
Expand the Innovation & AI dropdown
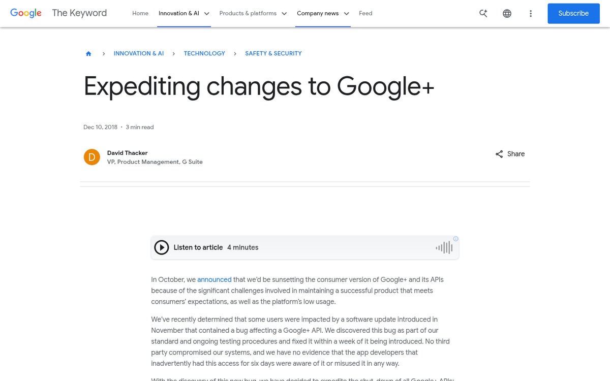pos(184,13)
